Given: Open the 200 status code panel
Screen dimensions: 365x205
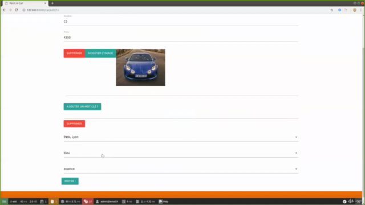Looking at the screenshot, I should (x=4, y=202).
